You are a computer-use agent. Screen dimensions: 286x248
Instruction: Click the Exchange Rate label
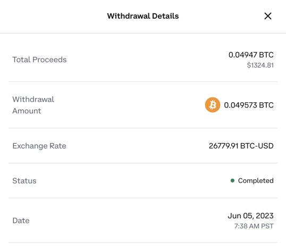click(x=39, y=146)
